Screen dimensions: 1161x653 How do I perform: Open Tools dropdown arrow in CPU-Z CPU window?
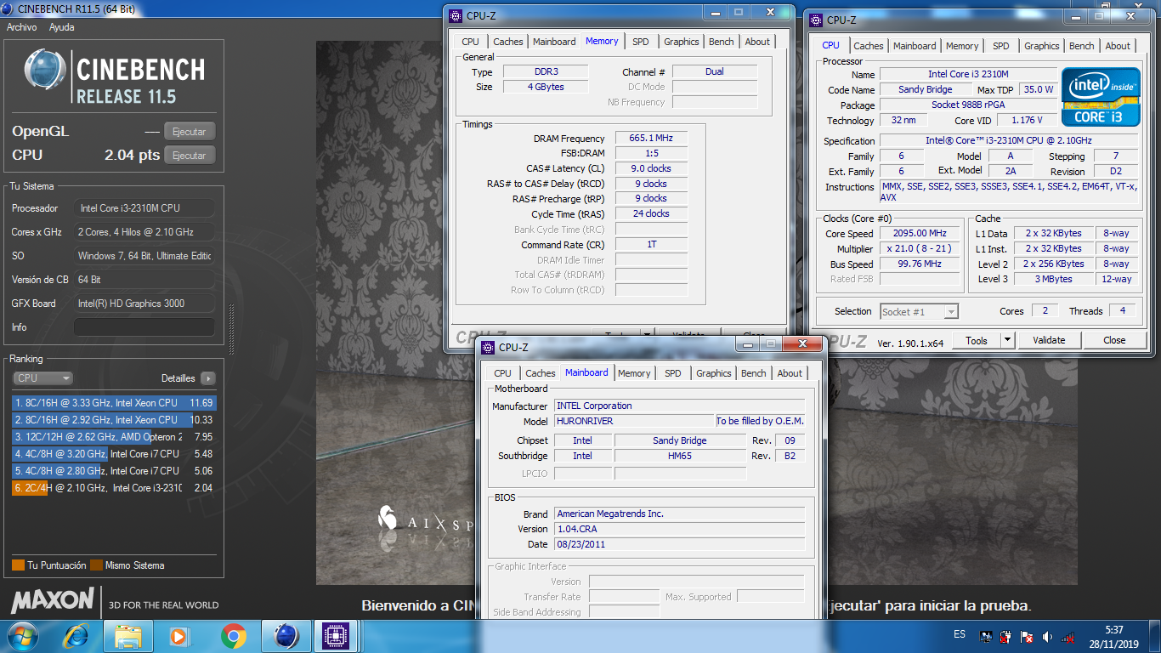(1007, 340)
